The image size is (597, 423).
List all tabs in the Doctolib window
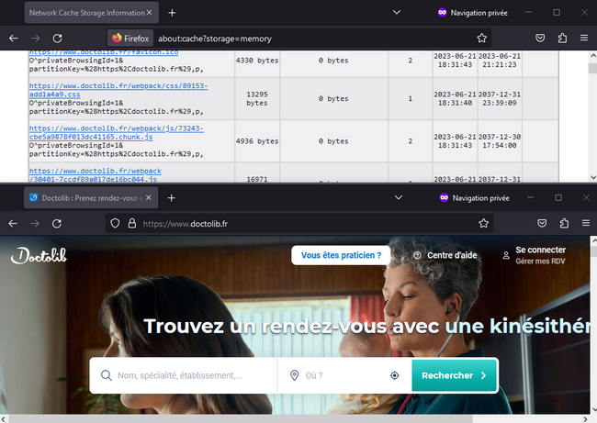point(399,198)
